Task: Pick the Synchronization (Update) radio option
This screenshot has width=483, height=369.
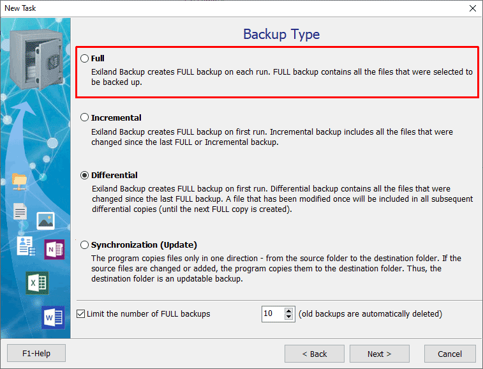Action: click(x=84, y=245)
